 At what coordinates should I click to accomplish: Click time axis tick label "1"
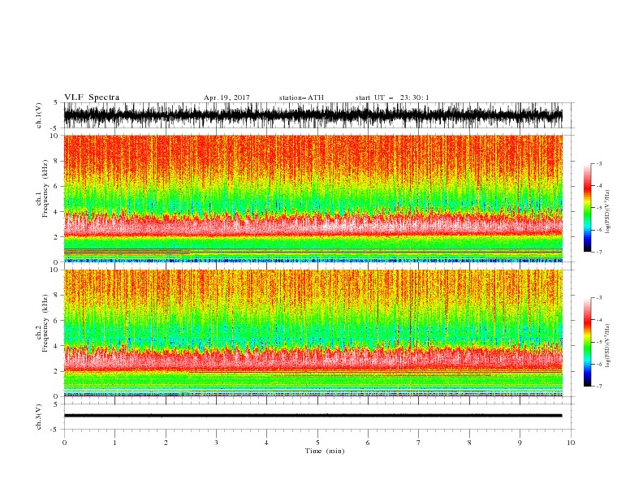[114, 443]
